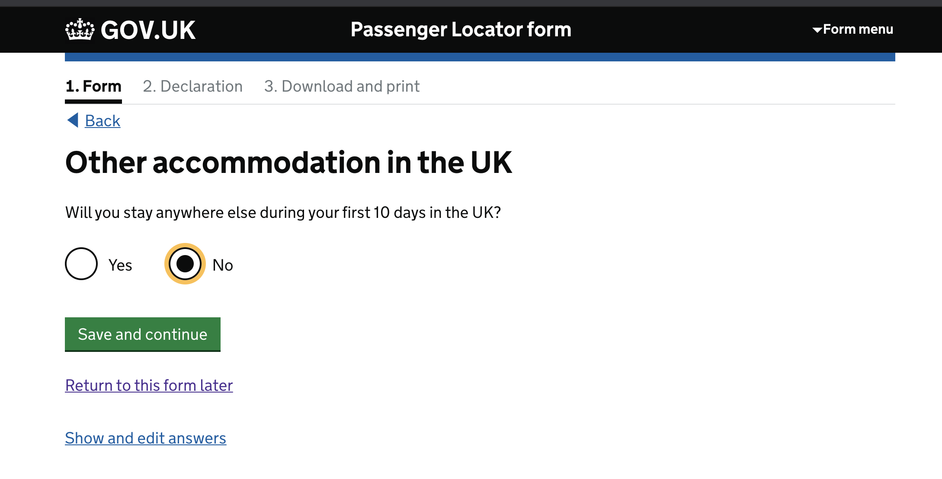
Task: Click the Yes option label
Action: coord(120,265)
